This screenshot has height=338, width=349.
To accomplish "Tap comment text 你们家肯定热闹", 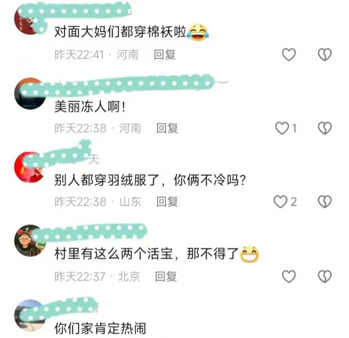I will [100, 329].
